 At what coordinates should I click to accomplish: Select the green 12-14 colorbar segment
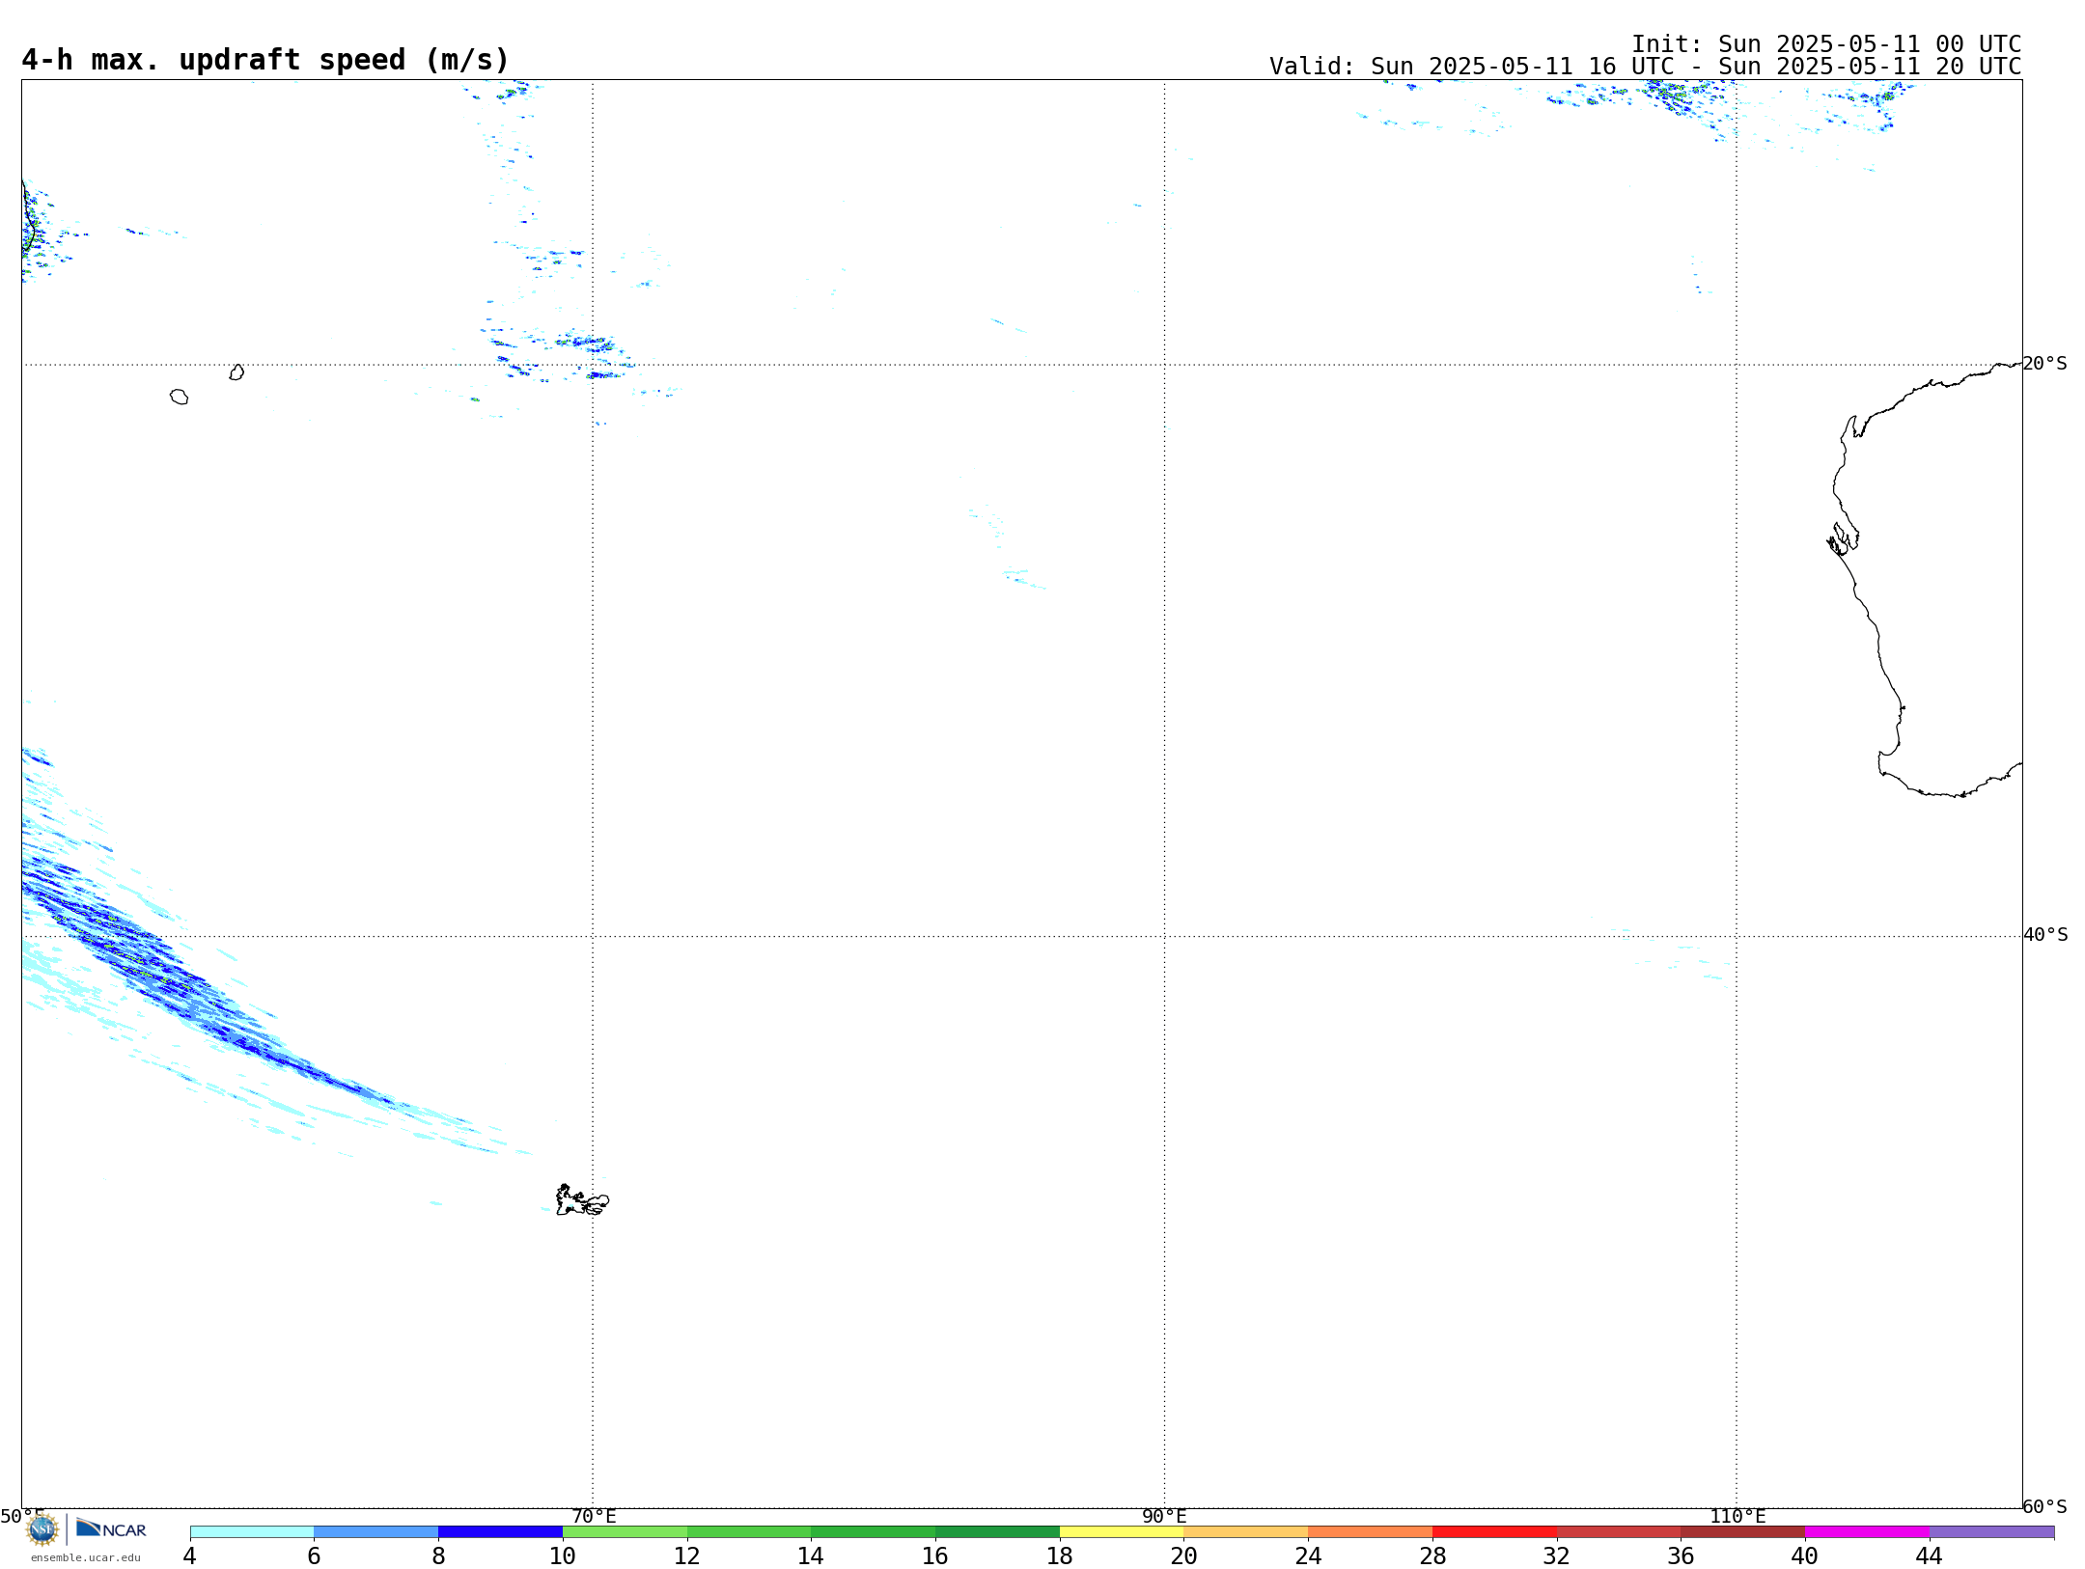click(x=749, y=1531)
